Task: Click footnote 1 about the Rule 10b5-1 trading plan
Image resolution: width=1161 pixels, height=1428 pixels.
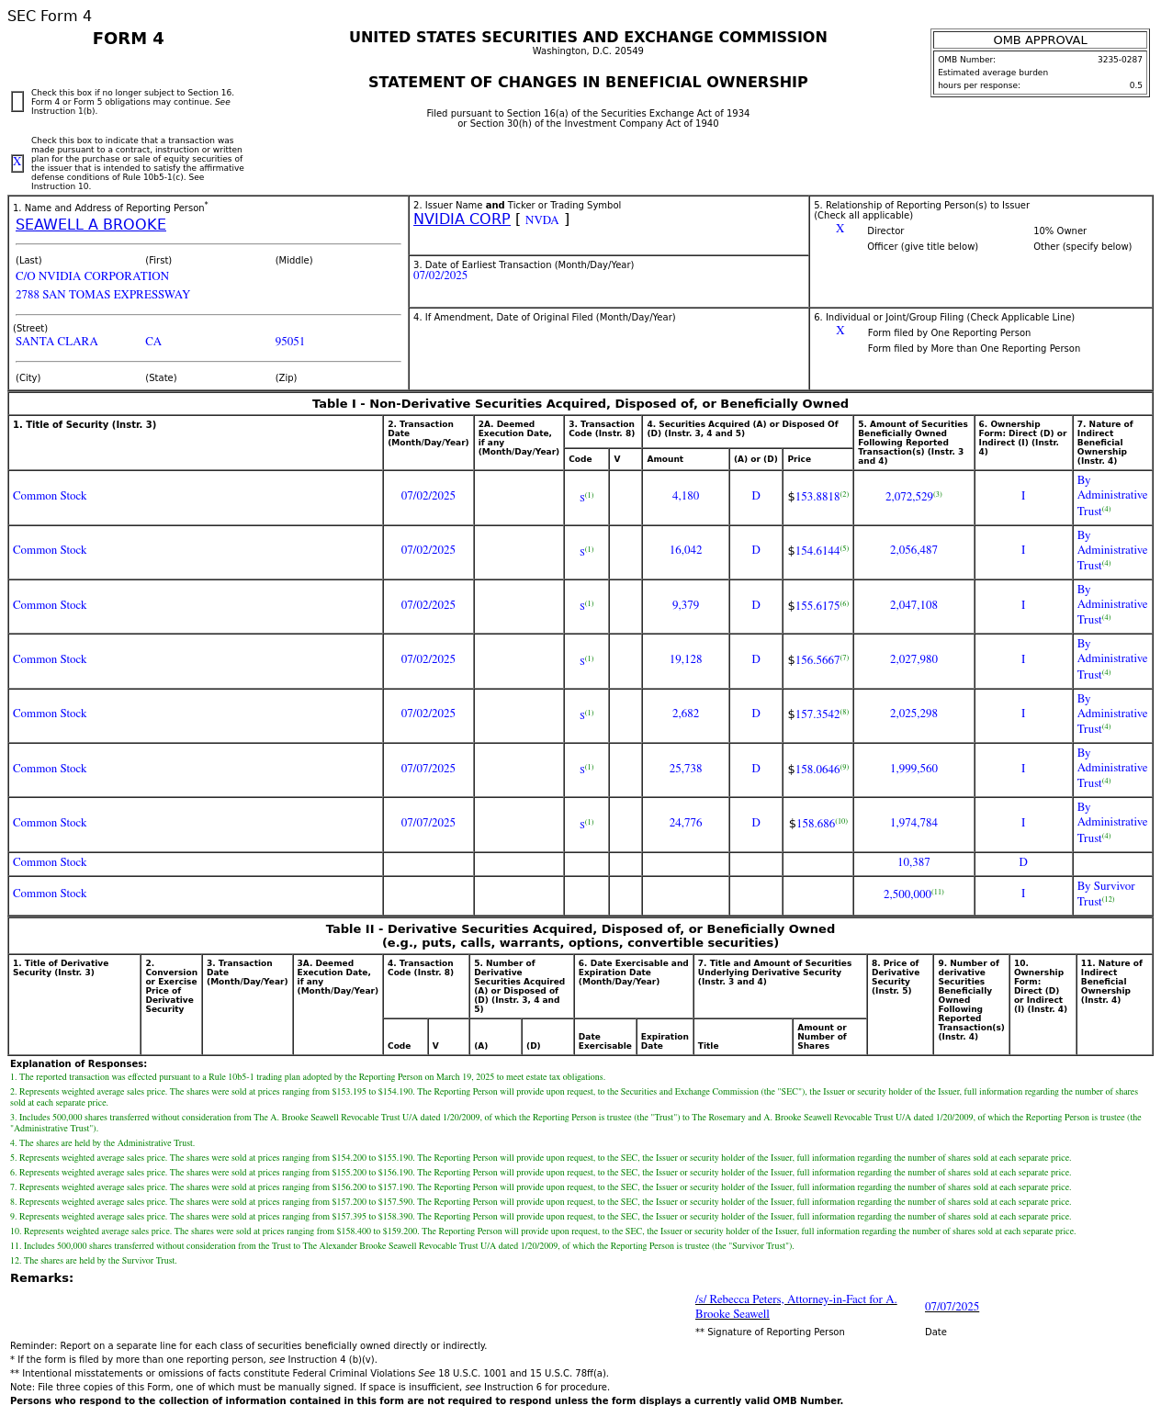Action: (x=308, y=1077)
